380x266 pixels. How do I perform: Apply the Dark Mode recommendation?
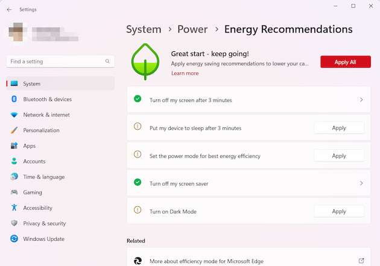pyautogui.click(x=339, y=211)
